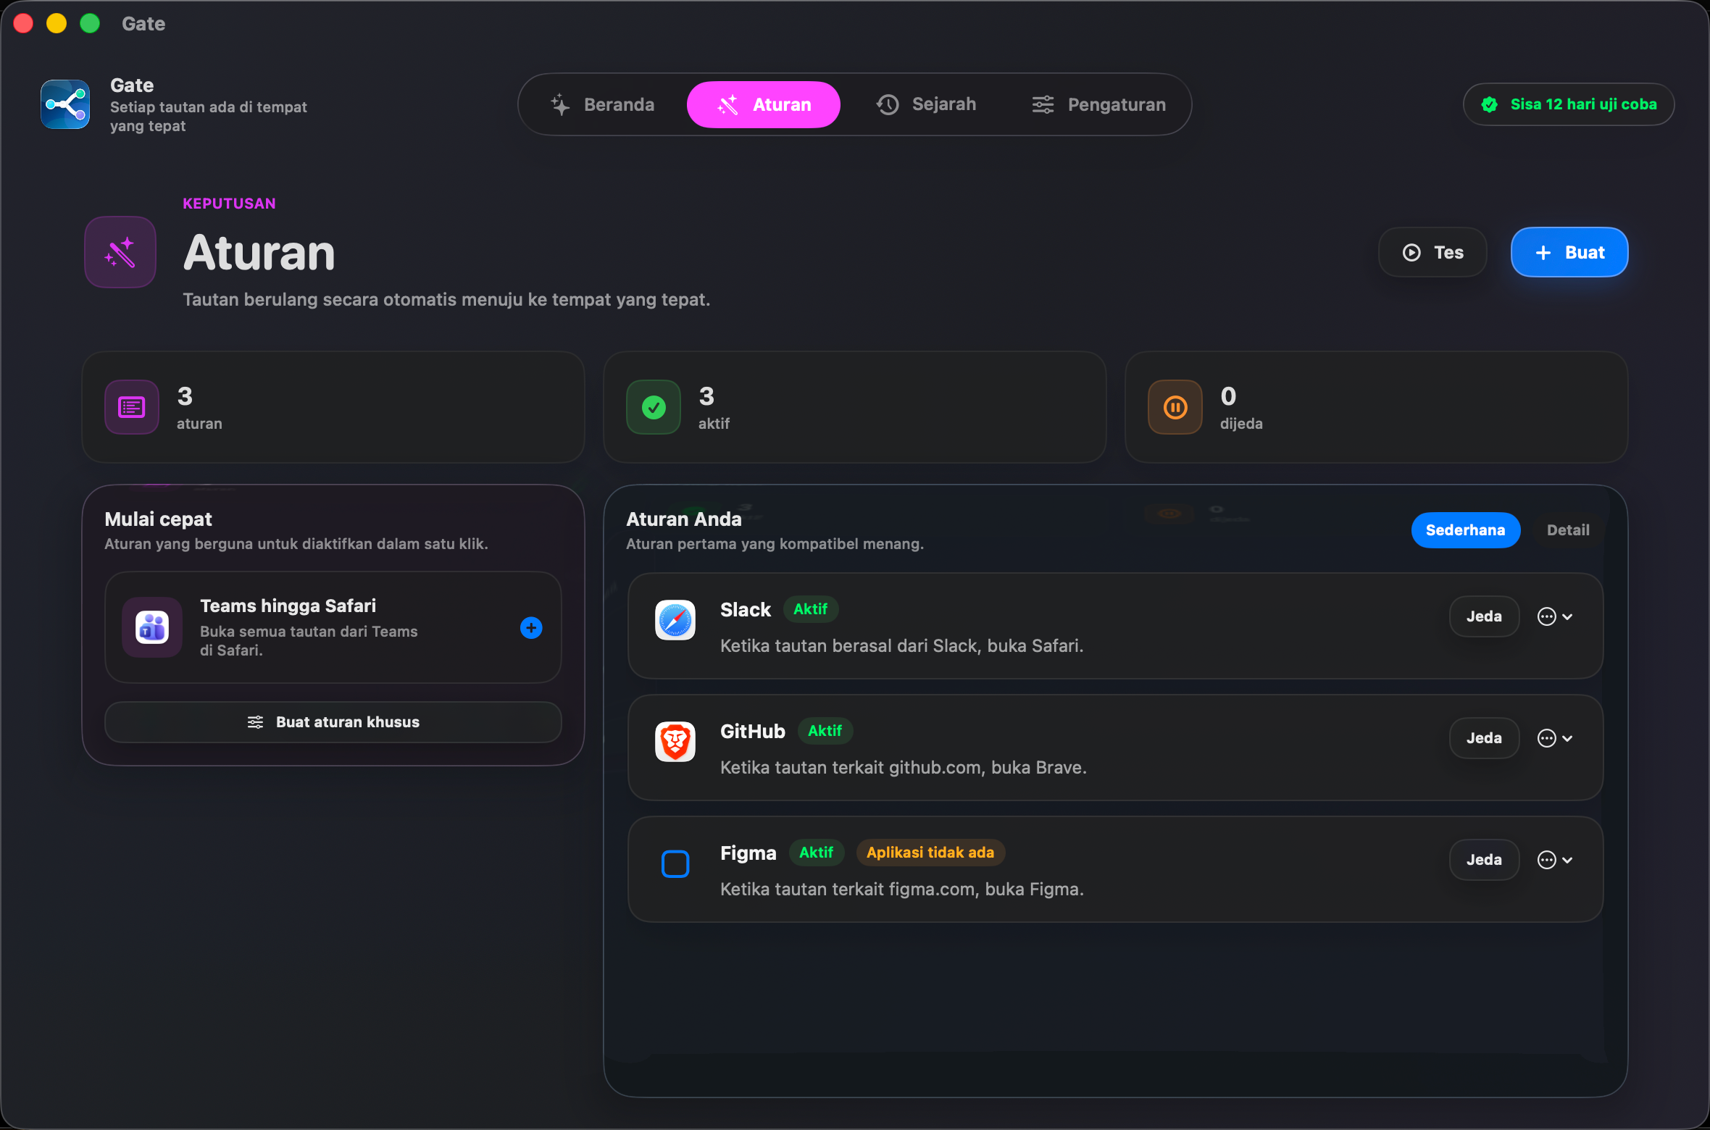1710x1130 pixels.
Task: Click the Brave icon in the GitHub rule
Action: click(x=675, y=742)
